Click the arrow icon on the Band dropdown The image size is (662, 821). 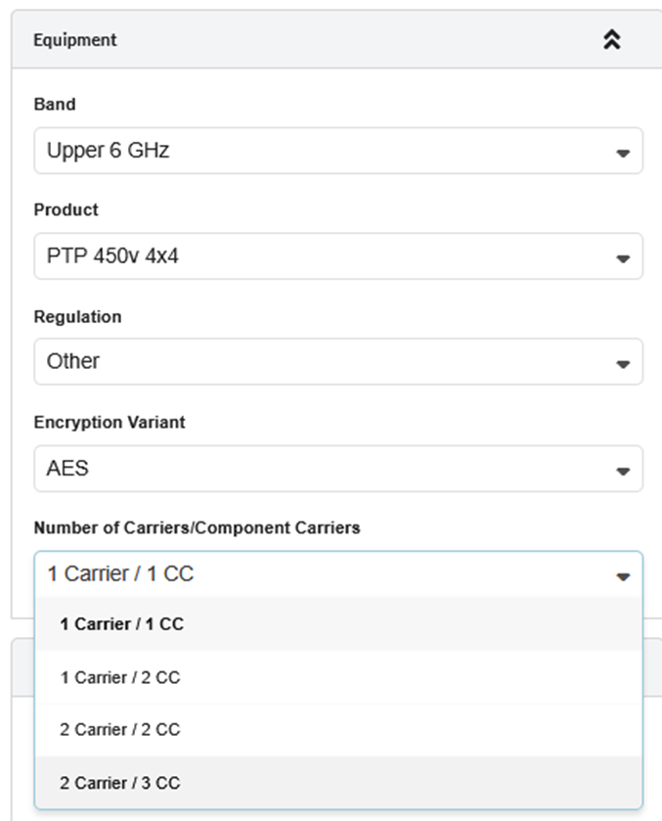coord(623,154)
